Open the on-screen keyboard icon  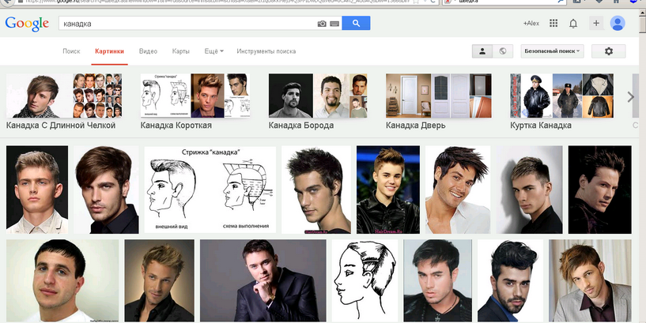[x=334, y=24]
